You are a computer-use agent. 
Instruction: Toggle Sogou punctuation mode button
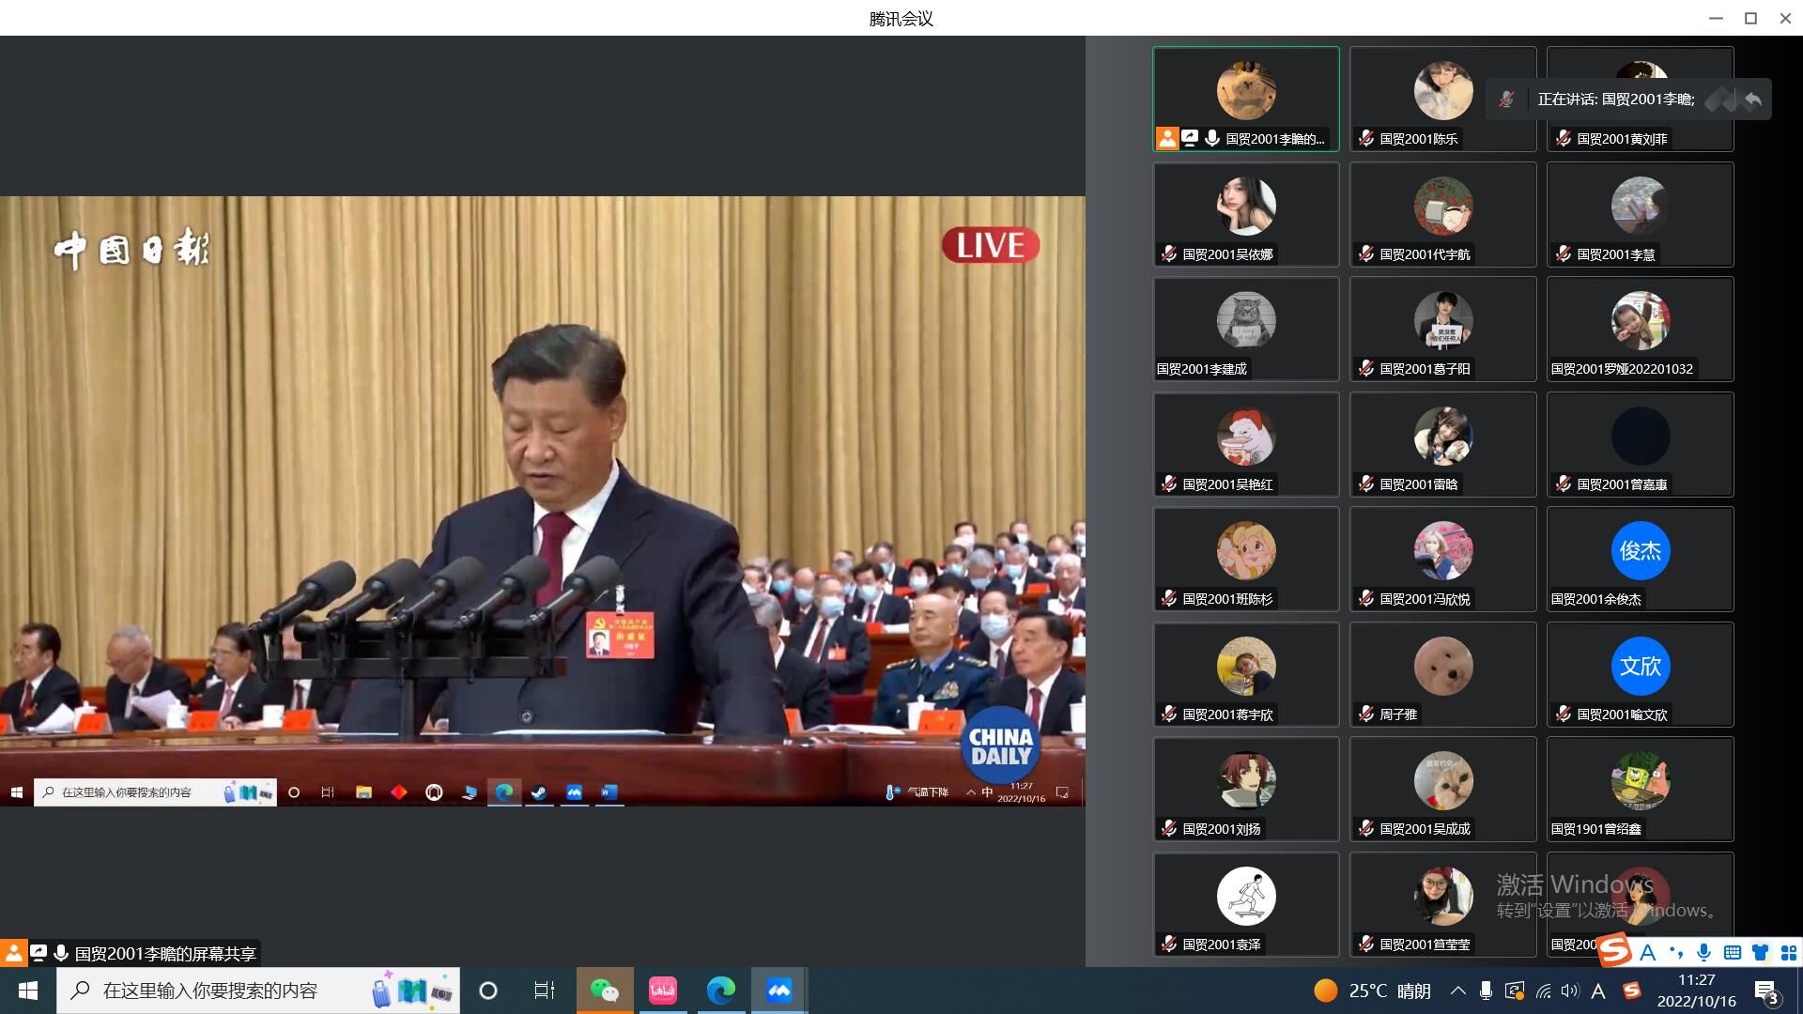(x=1675, y=953)
